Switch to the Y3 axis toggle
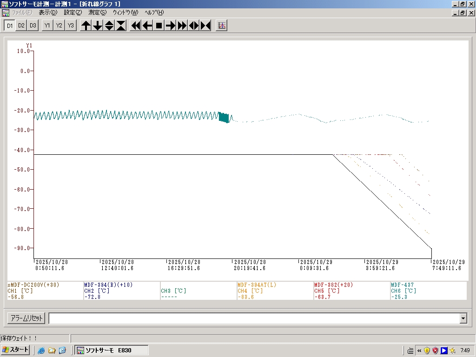 pos(70,26)
